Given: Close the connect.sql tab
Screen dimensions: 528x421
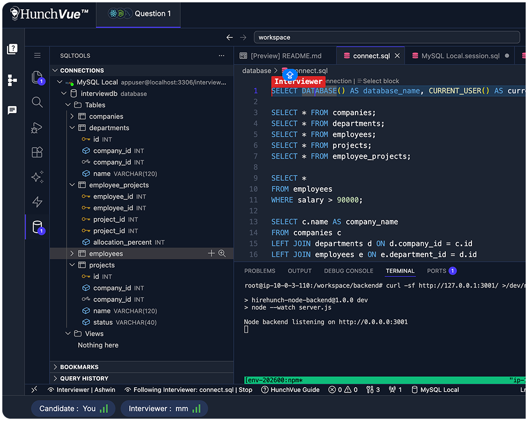Looking at the screenshot, I should (x=397, y=56).
